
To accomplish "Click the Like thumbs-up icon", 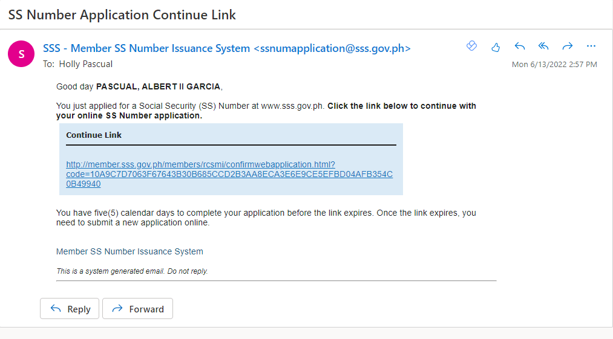I will point(496,47).
